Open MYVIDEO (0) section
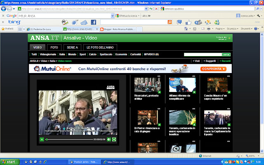 [151, 54]
